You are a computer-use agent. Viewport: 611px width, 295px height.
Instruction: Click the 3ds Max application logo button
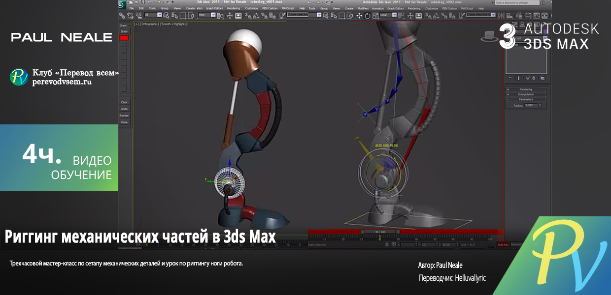point(121,4)
